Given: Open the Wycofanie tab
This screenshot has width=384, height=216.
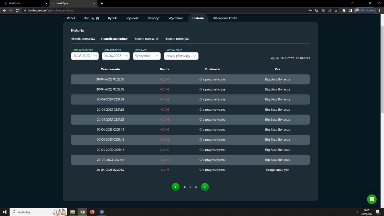Looking at the screenshot, I should point(176,18).
